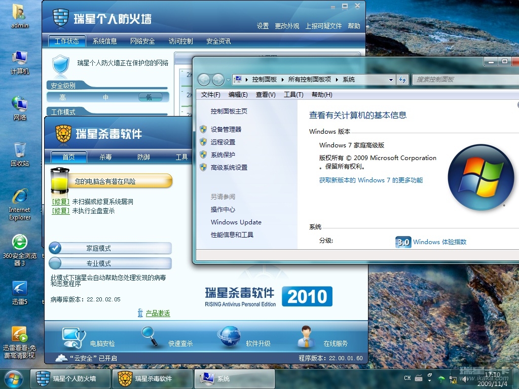Open the Windows Start orb
Screen dimensions: 519x389
pyautogui.click(x=14, y=379)
